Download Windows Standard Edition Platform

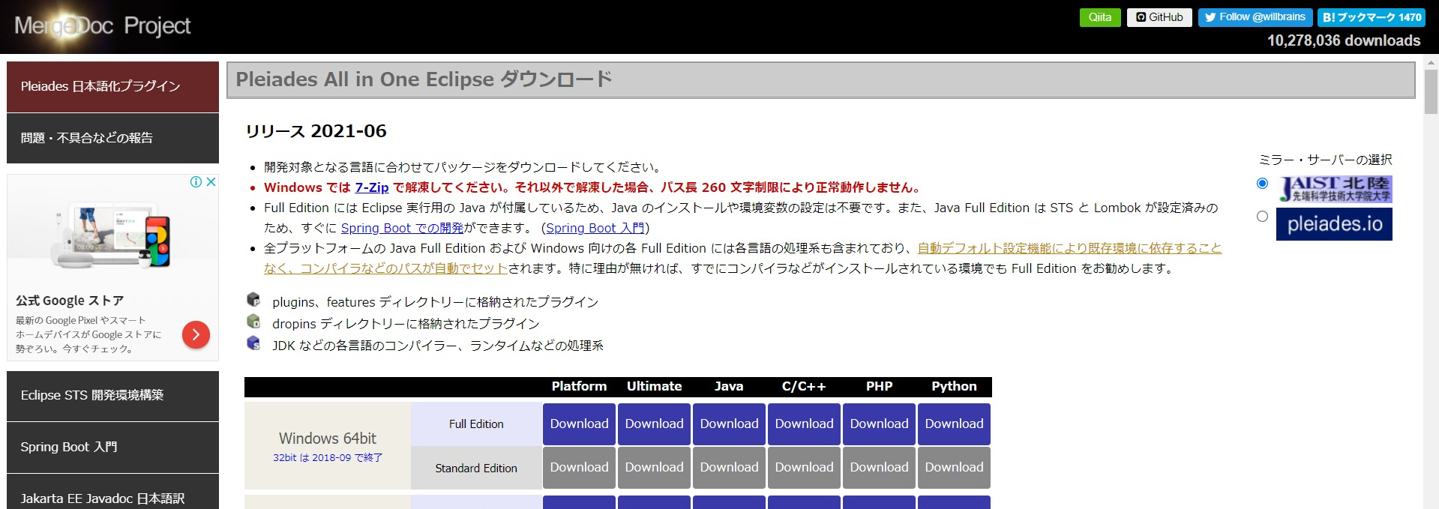(579, 468)
